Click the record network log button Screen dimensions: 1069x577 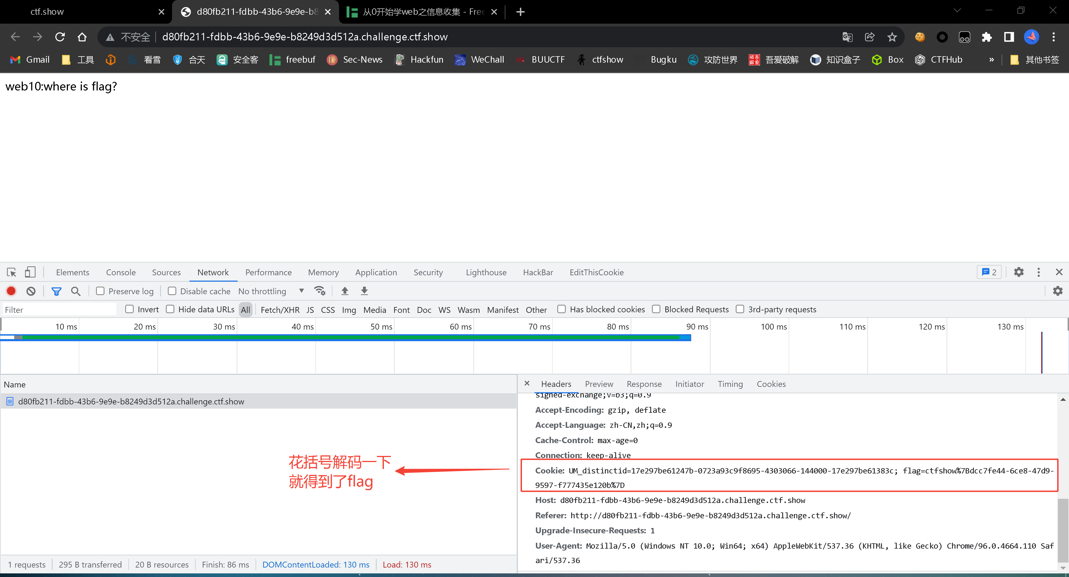pos(11,291)
